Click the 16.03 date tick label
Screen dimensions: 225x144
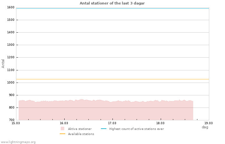tap(64, 123)
